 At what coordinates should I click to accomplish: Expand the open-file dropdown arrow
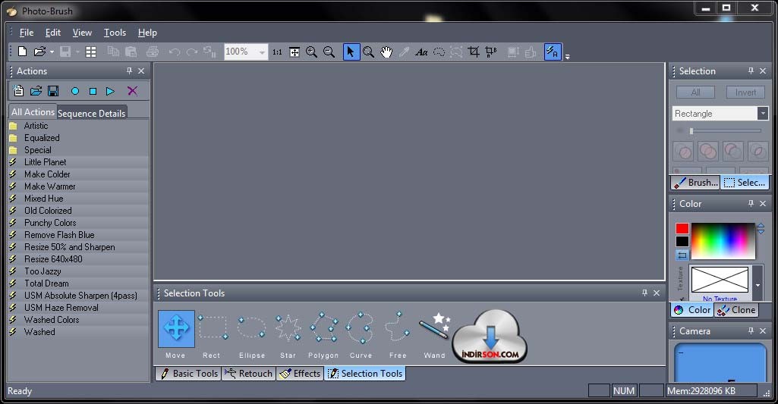pos(52,52)
